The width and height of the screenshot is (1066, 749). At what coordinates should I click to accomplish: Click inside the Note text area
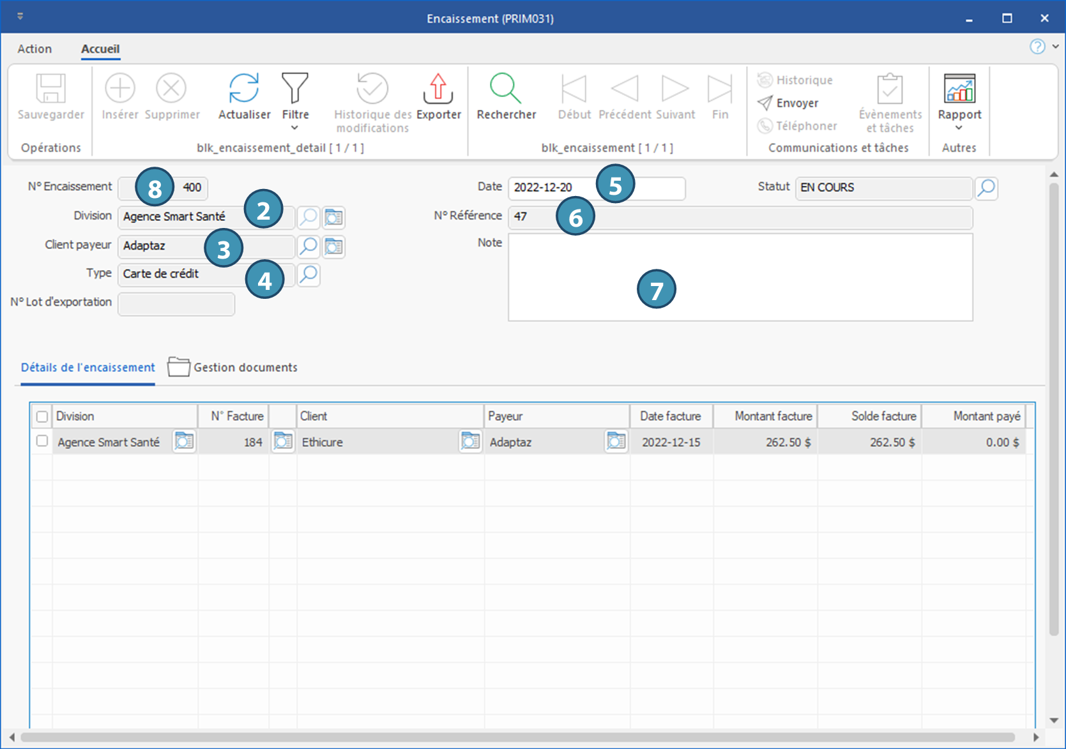[740, 278]
